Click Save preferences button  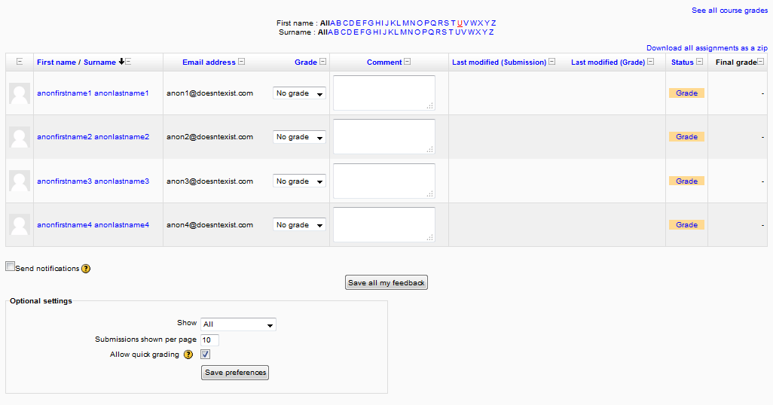[235, 373]
